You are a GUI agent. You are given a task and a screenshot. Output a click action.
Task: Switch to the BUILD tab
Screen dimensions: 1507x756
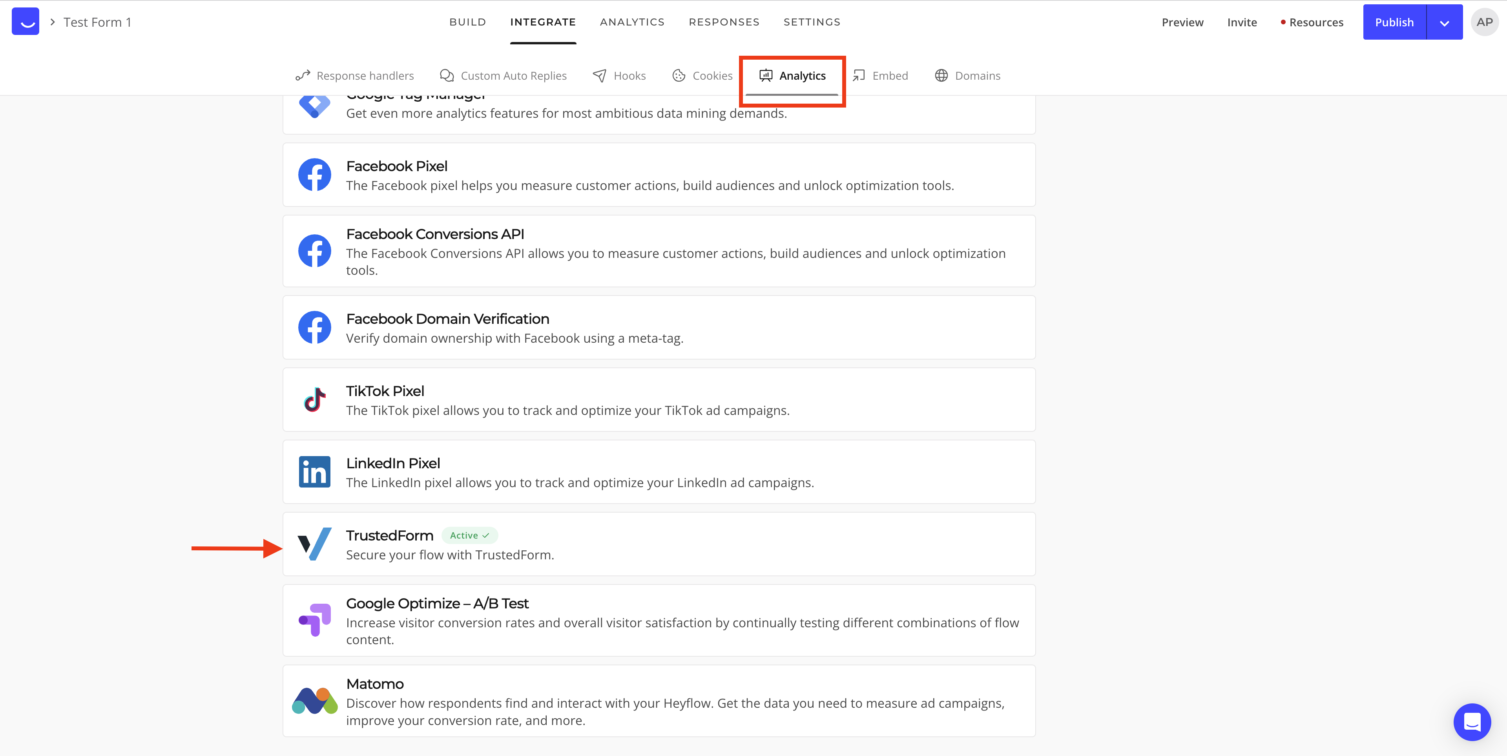tap(467, 22)
